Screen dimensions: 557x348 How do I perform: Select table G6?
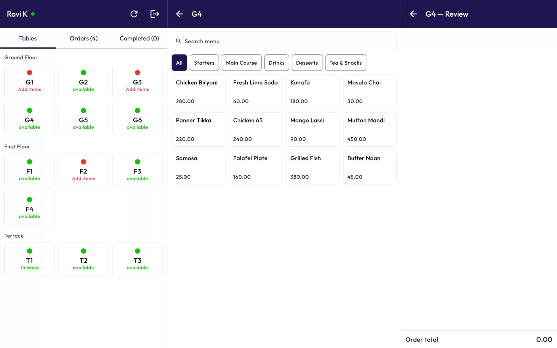tap(137, 119)
